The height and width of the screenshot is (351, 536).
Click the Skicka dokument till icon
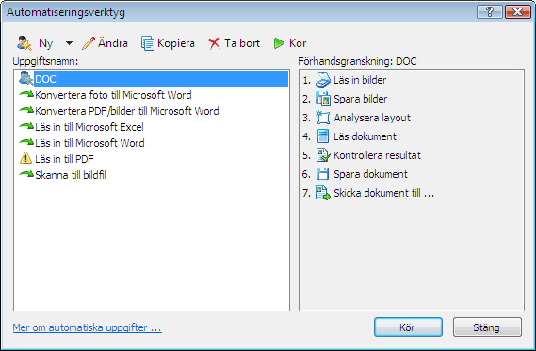click(x=323, y=193)
